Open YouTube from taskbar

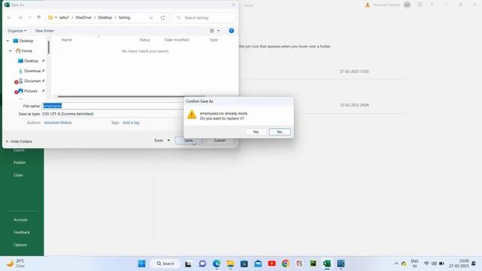pos(272,263)
